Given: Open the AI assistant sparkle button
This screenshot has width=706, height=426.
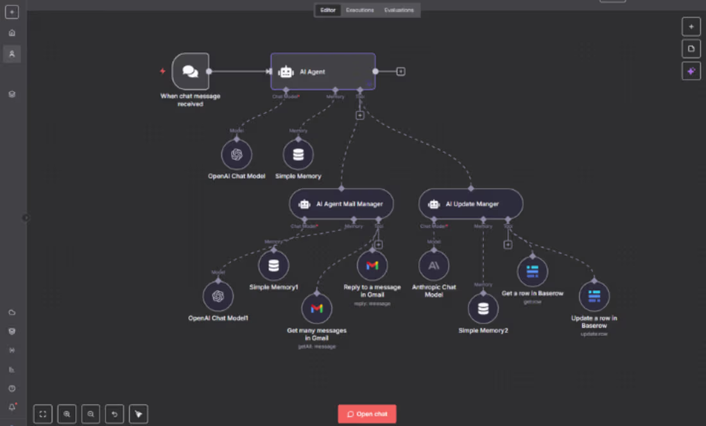Looking at the screenshot, I should pyautogui.click(x=691, y=71).
